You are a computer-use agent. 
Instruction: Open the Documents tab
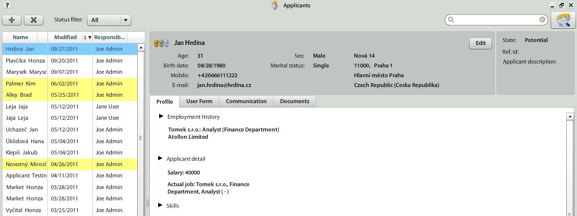(294, 101)
